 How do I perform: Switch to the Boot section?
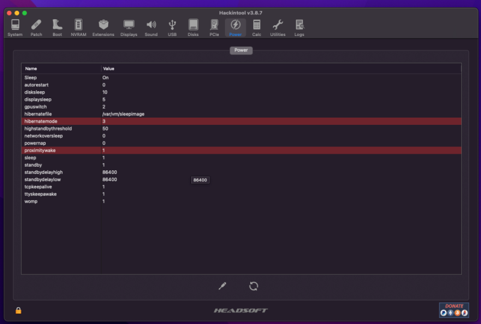coord(57,28)
